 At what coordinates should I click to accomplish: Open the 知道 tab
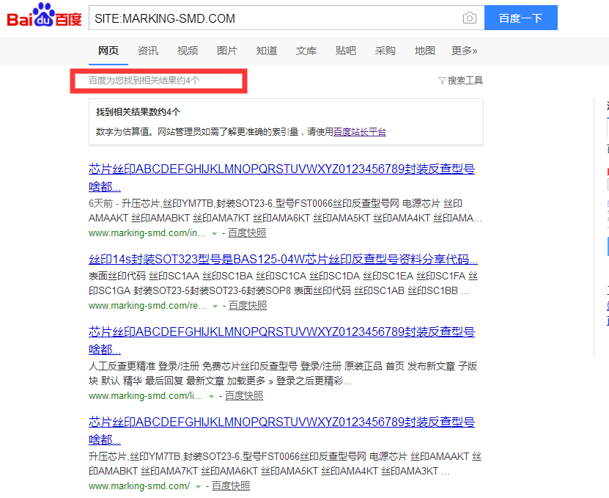(267, 51)
